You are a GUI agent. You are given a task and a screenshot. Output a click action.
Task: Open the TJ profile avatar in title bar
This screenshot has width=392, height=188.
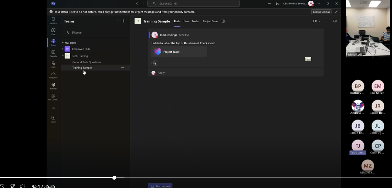tap(311, 4)
